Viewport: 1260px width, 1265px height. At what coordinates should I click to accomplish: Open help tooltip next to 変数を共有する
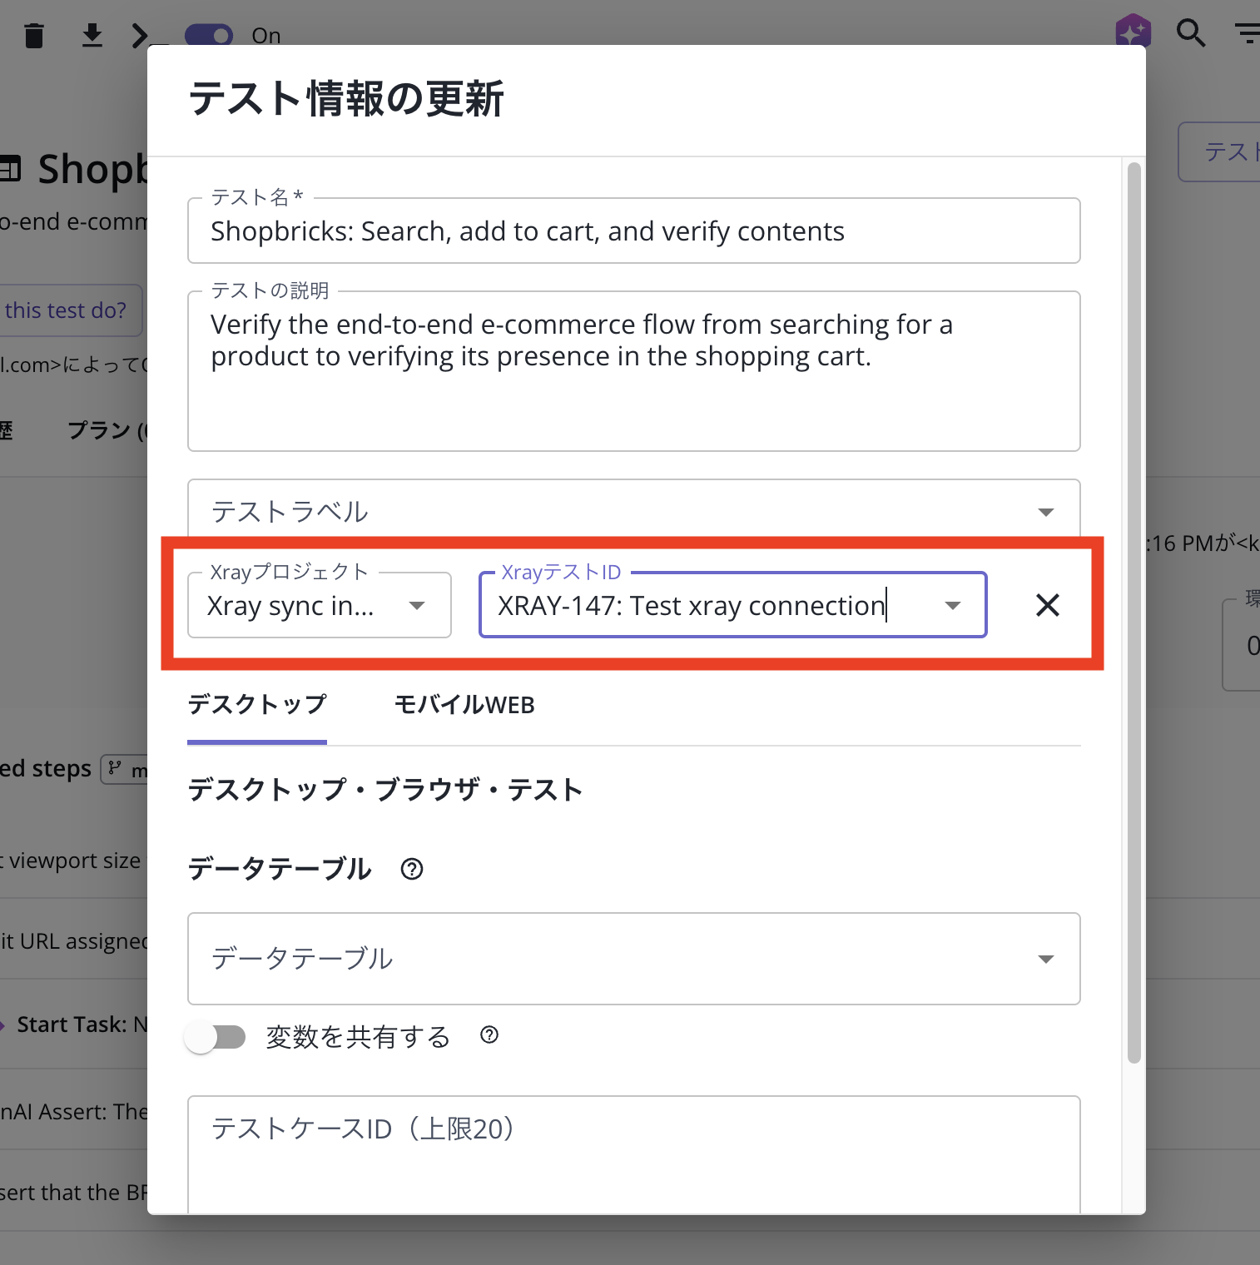[489, 1035]
